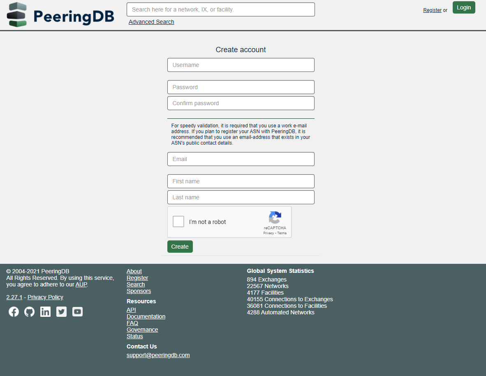Click the Register link in header
Screen dimensions: 486x376
[432, 10]
